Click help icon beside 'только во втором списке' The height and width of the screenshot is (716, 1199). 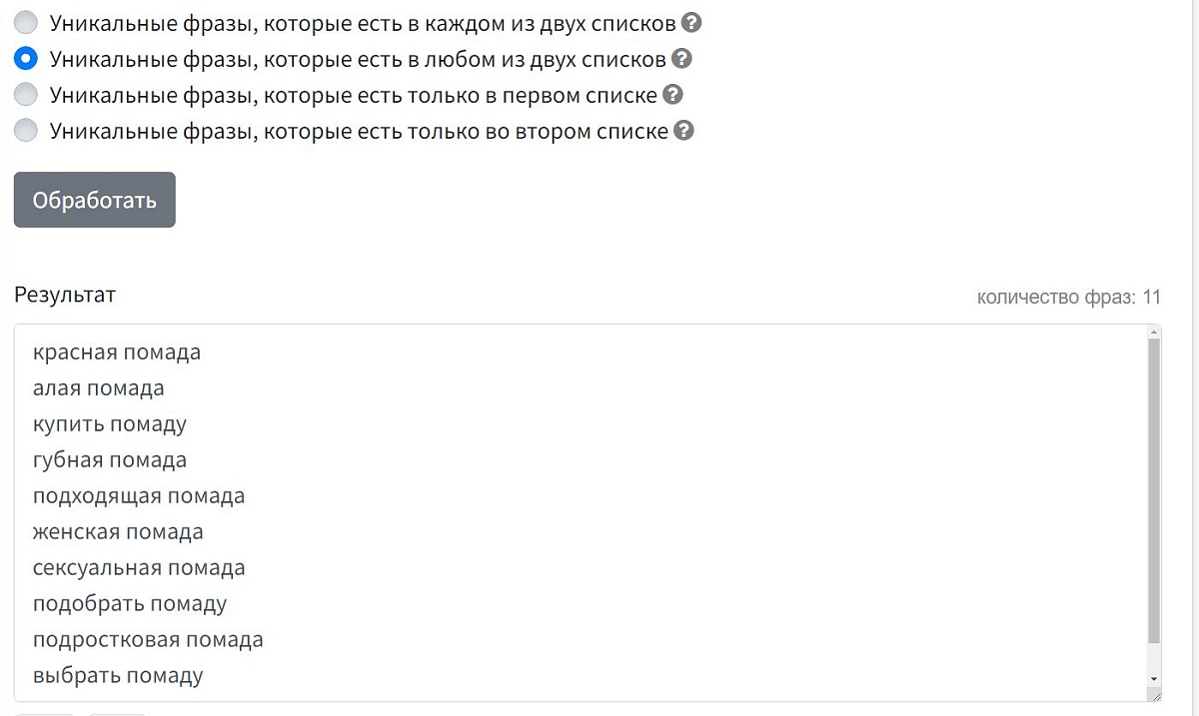point(683,131)
